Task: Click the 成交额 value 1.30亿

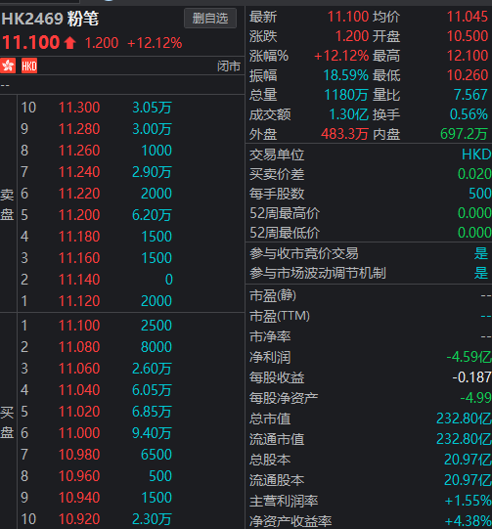Action: pyautogui.click(x=348, y=114)
